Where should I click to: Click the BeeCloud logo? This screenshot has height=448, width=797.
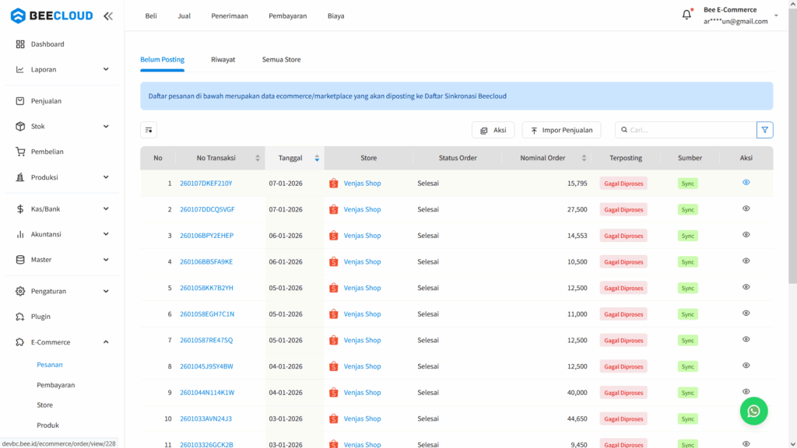51,16
